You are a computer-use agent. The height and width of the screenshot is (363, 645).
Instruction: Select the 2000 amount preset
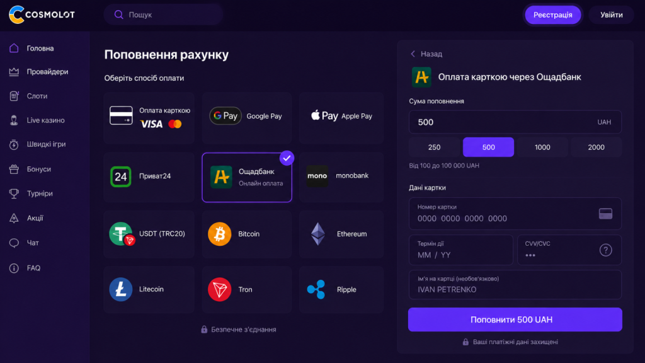point(596,147)
